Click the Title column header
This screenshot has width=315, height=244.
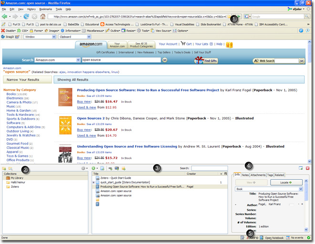click(138, 174)
